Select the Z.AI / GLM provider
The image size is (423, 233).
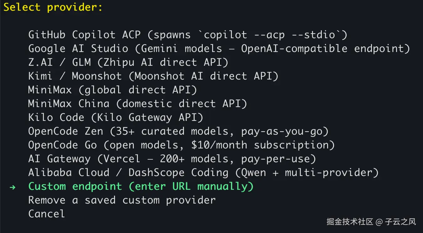click(x=128, y=62)
